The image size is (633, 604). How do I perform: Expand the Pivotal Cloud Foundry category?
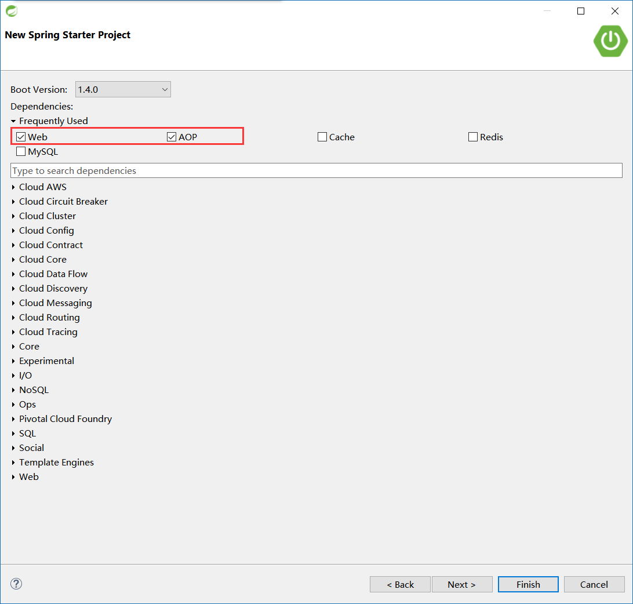point(13,419)
